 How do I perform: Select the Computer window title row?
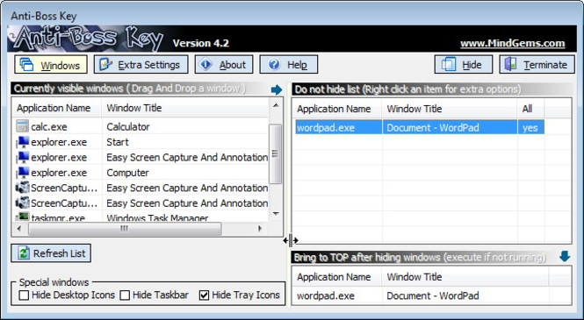127,173
